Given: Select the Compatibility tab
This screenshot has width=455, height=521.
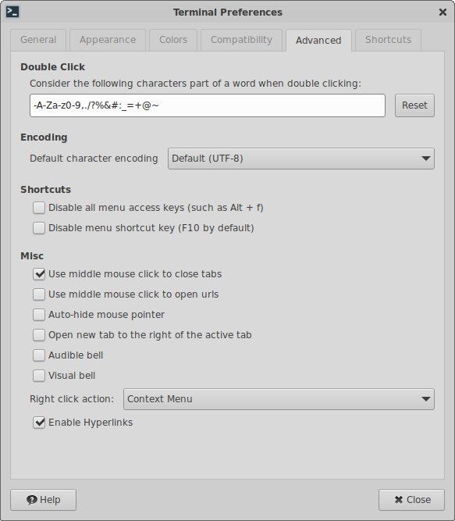Looking at the screenshot, I should tap(242, 40).
